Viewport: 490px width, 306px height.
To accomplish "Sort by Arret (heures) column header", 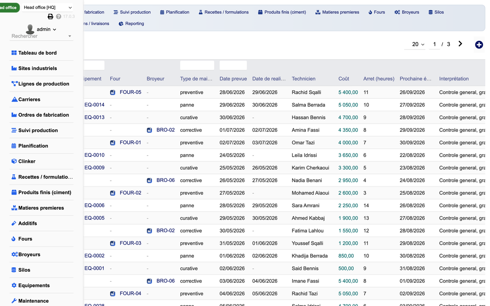I will (379, 79).
